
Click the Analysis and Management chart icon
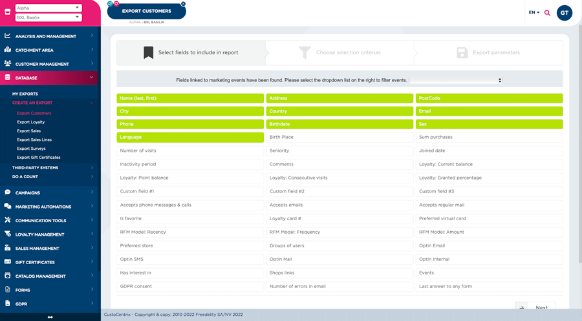point(8,36)
